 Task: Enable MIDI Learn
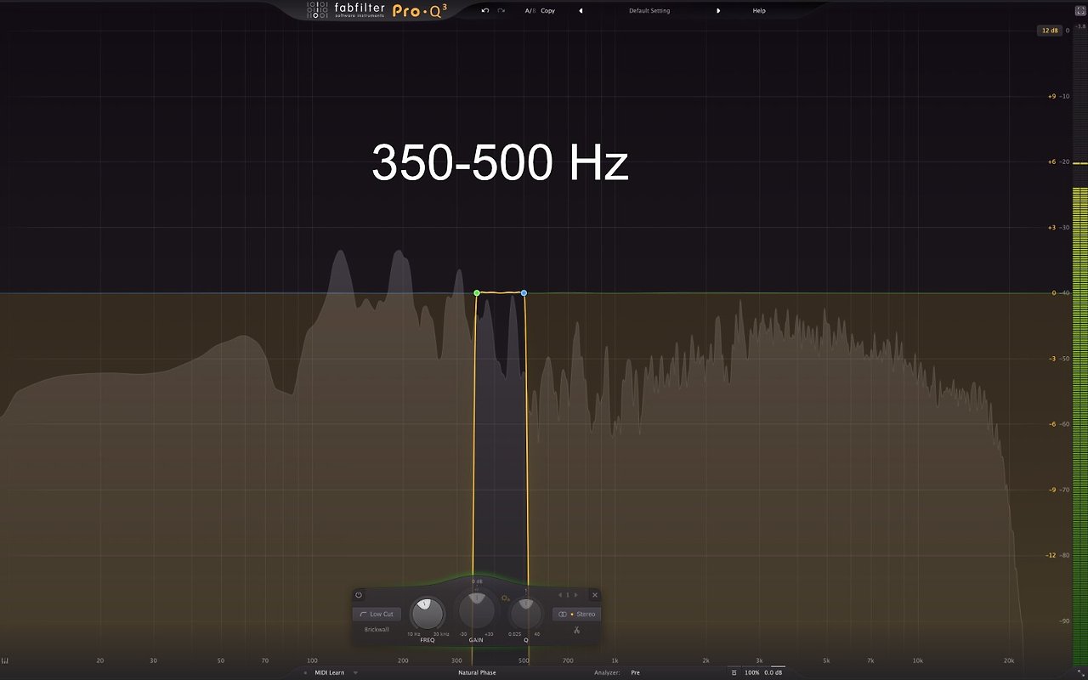click(330, 672)
